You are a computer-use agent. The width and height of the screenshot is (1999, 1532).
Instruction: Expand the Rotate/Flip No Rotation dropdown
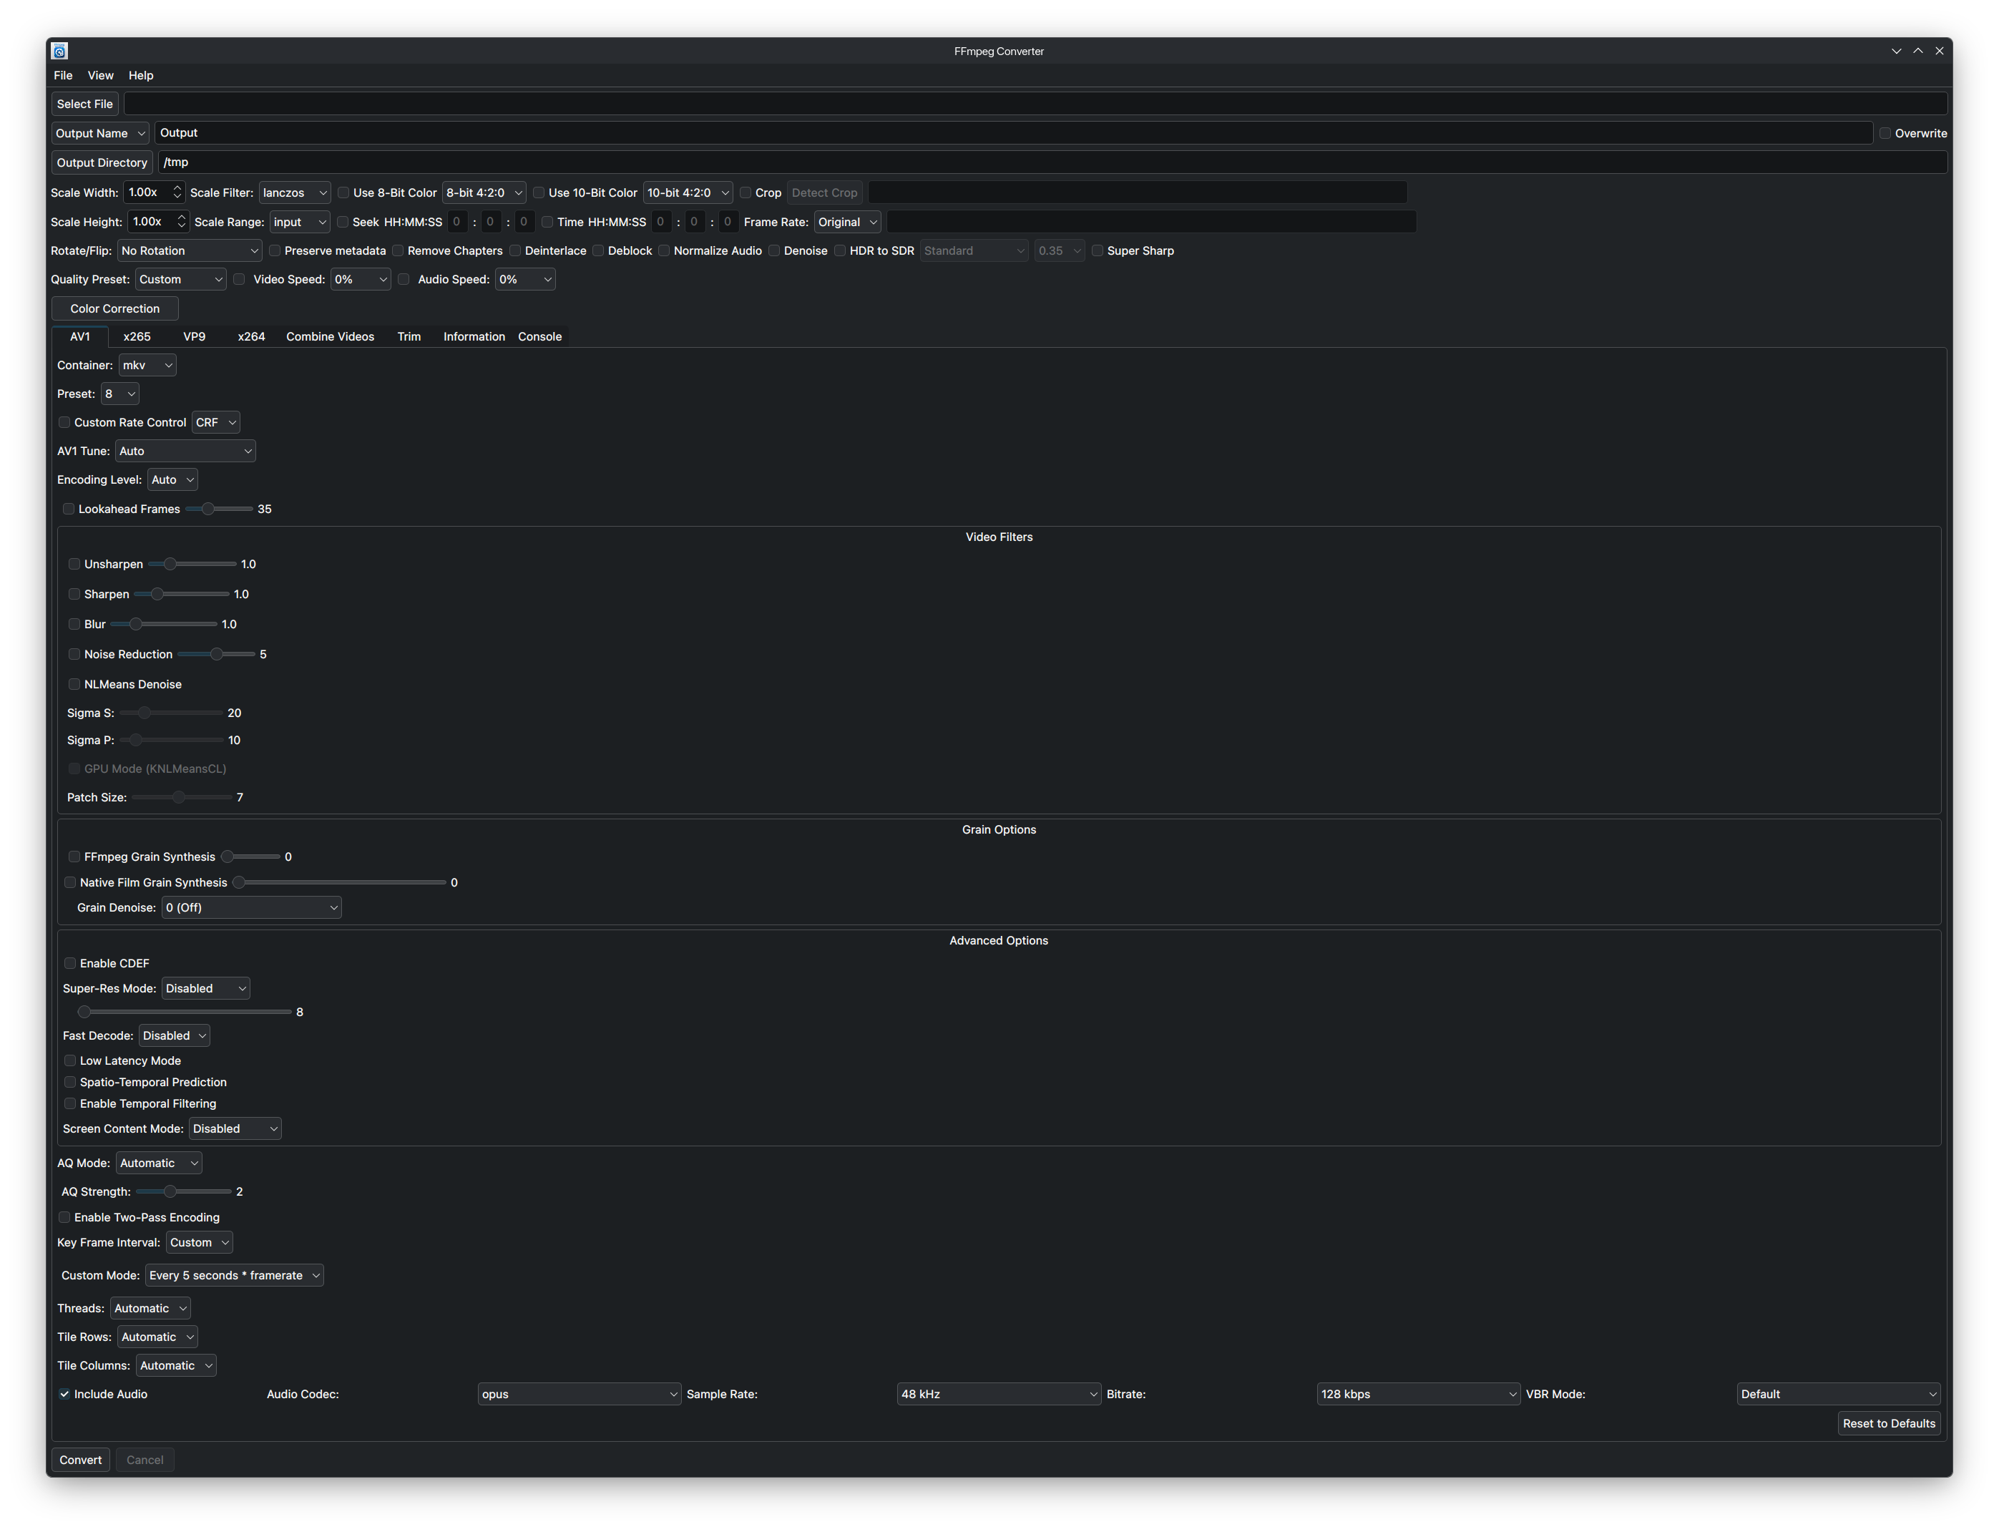[x=190, y=250]
